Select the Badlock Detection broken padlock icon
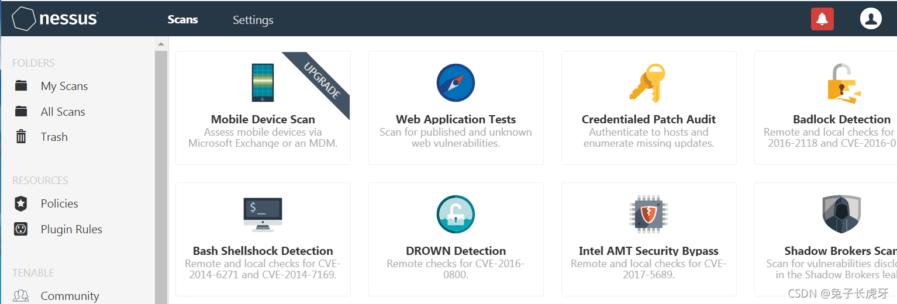Viewport: 897px width, 304px height. [x=843, y=84]
